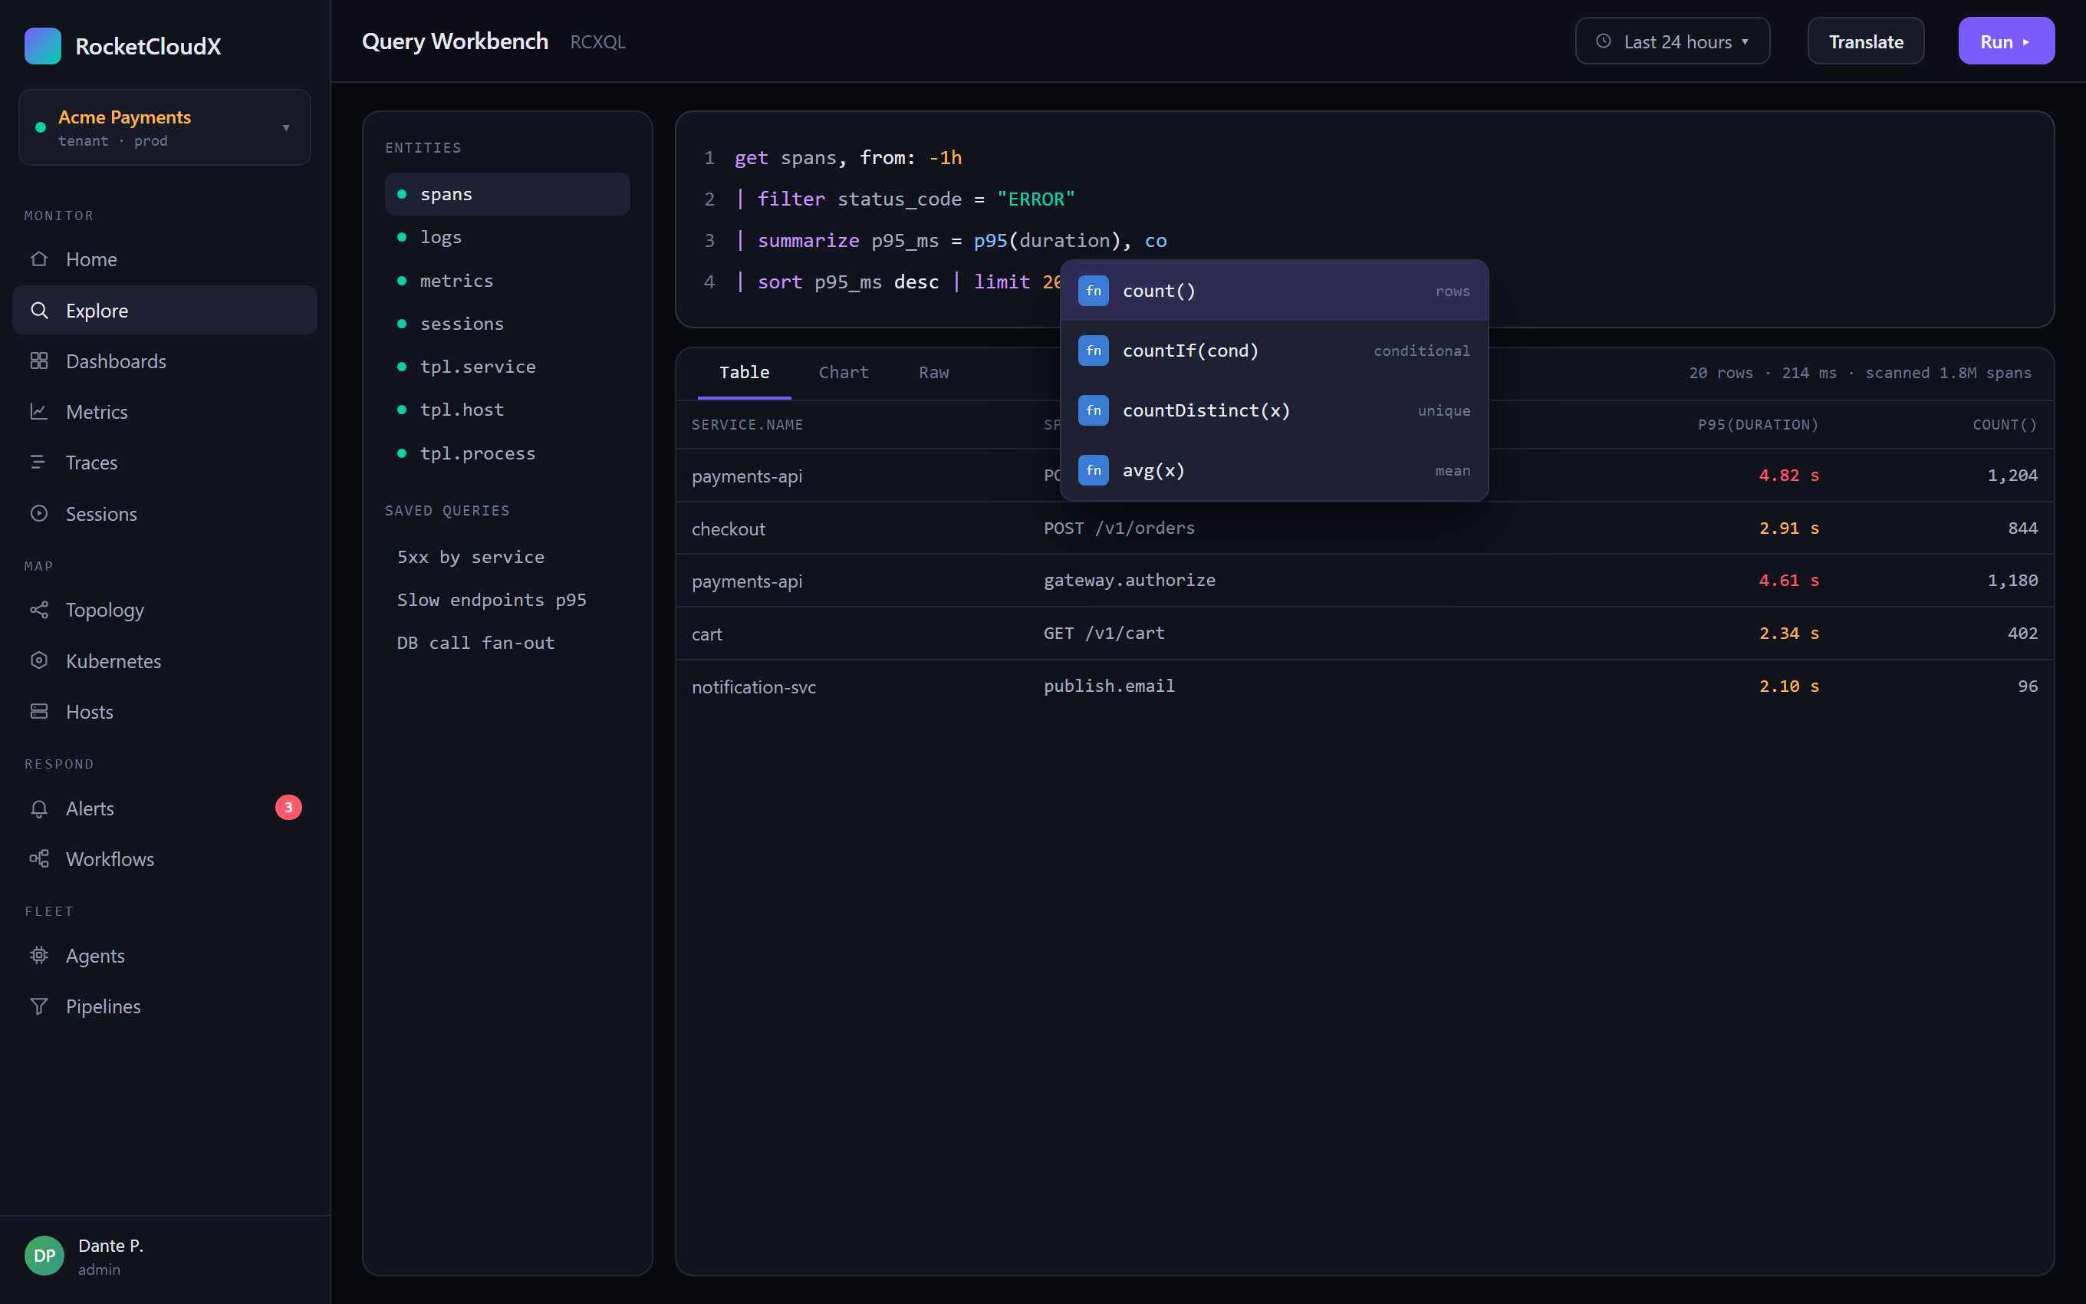Click the Pipelines funnel icon
Image resolution: width=2086 pixels, height=1304 pixels.
tap(39, 1006)
